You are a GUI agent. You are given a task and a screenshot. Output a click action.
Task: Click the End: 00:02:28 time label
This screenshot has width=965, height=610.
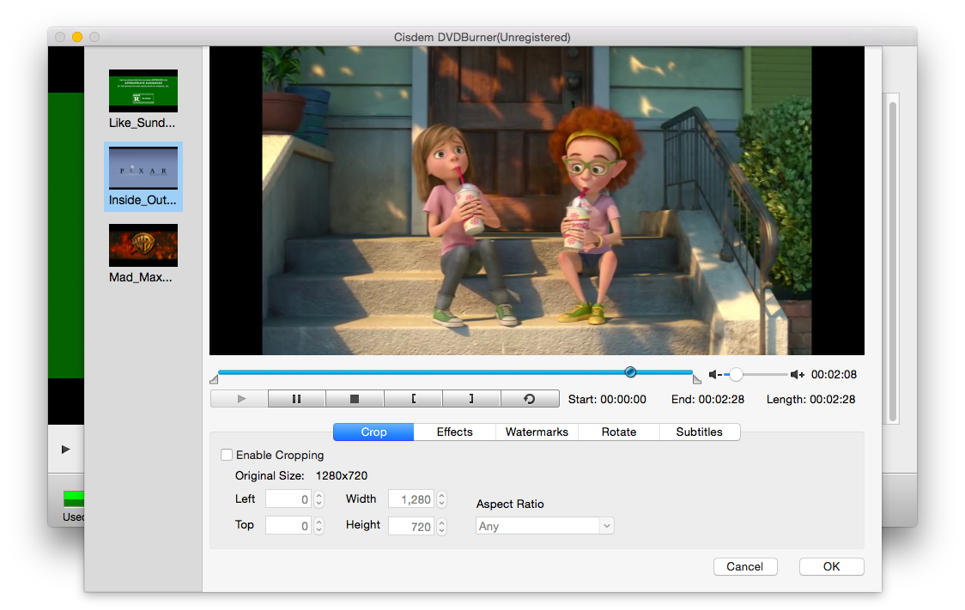(707, 400)
